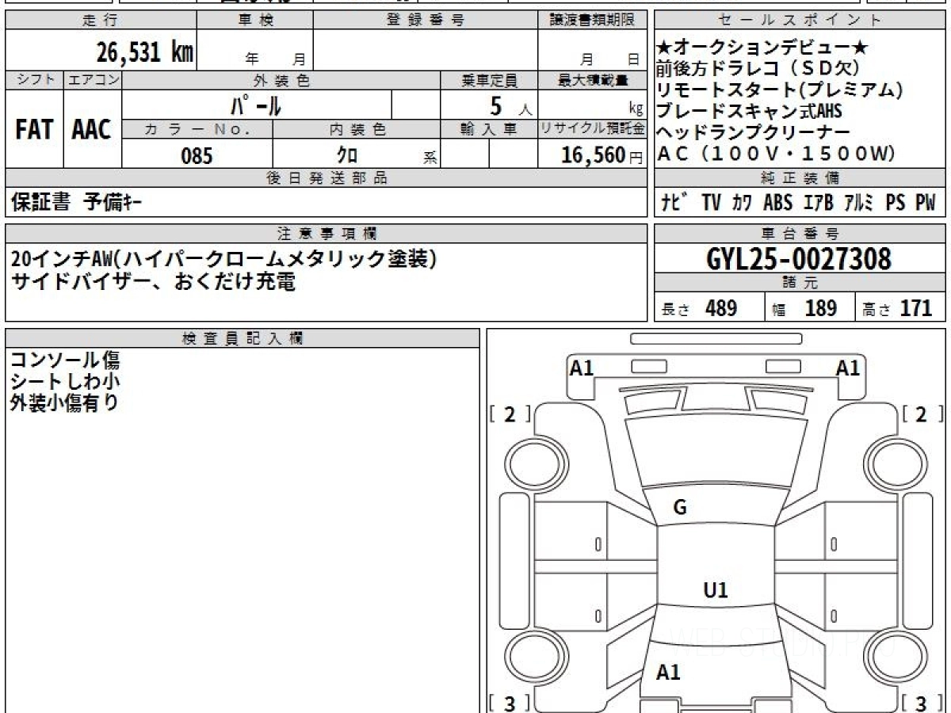Select the サイドバイザー、おくだけ充電 line

pos(153,280)
